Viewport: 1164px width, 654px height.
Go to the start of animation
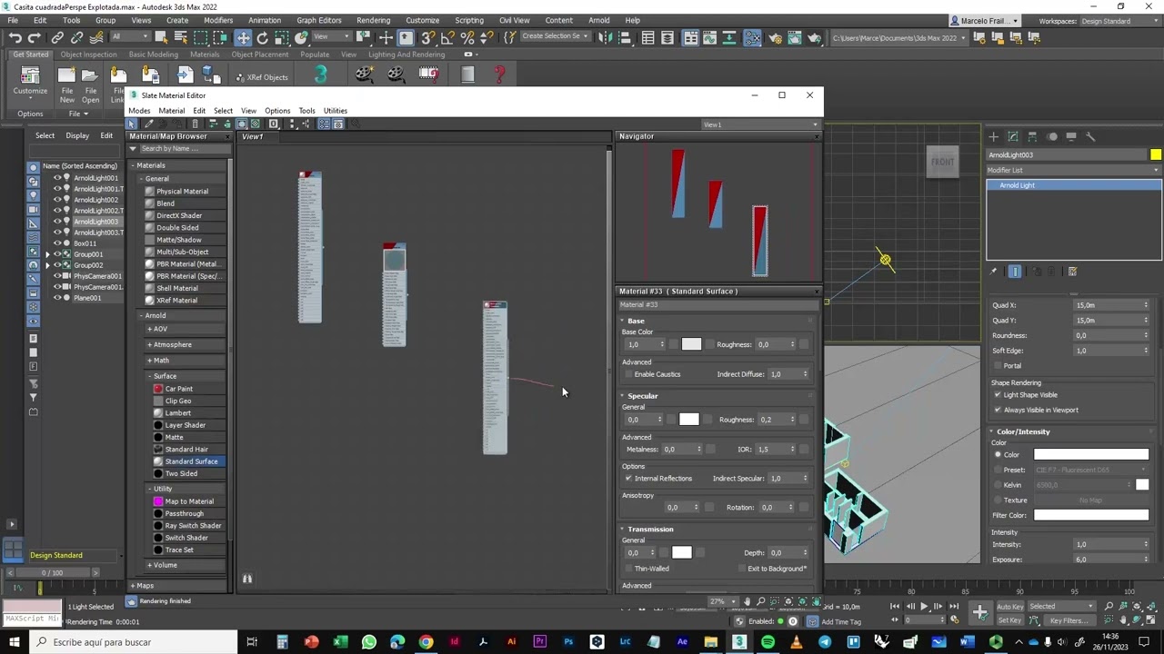pos(896,606)
